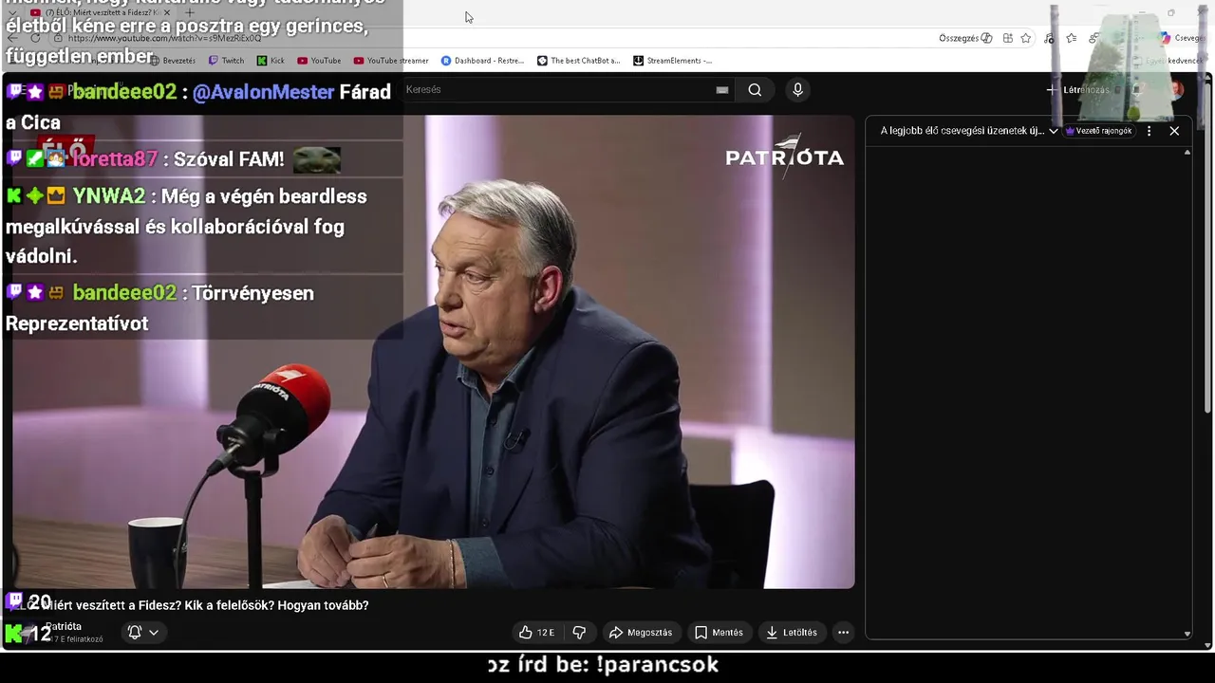Open the Kick bookmark
The width and height of the screenshot is (1215, 683).
click(x=271, y=61)
